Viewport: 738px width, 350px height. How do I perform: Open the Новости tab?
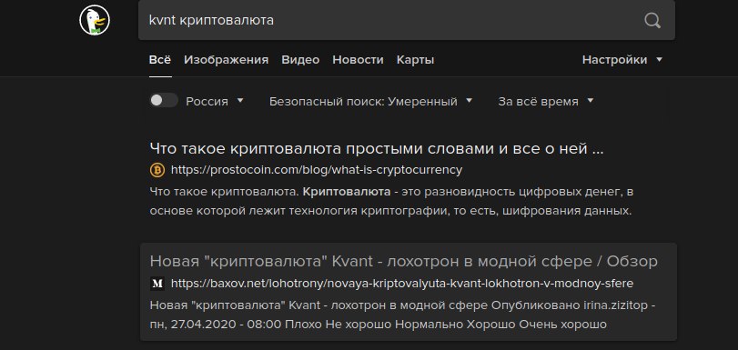tap(358, 60)
